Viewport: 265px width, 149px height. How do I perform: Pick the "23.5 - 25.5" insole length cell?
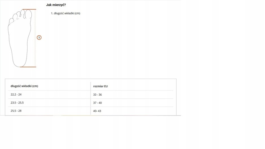pyautogui.click(x=17, y=103)
